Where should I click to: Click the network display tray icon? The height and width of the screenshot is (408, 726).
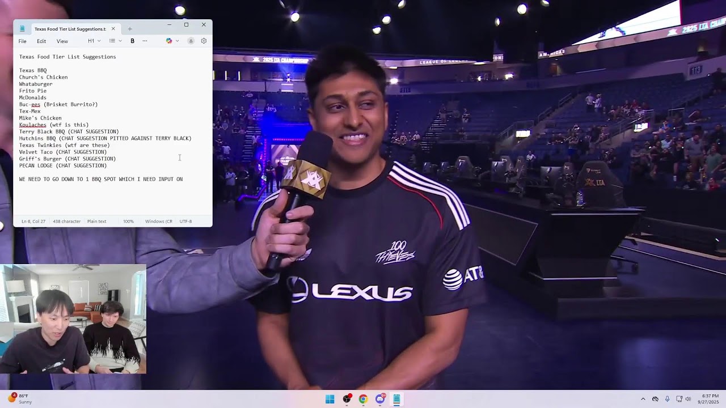[x=679, y=399]
